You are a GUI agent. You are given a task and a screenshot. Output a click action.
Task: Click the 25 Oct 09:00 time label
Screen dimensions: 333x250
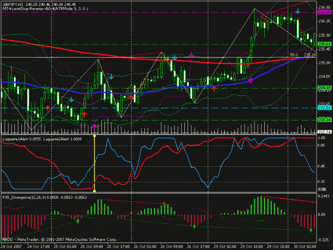[x=92, y=246]
